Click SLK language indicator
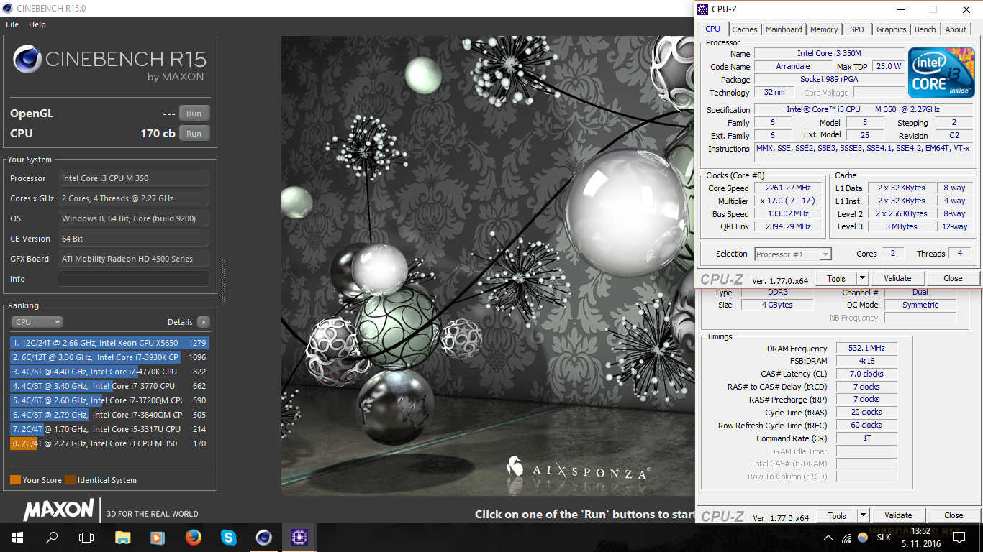 click(884, 538)
